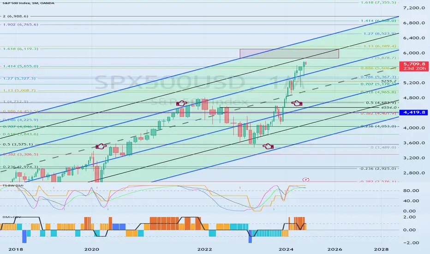
Task: Click the circular lightning-bolt icon above the indicator pane
Action: (x=306, y=180)
